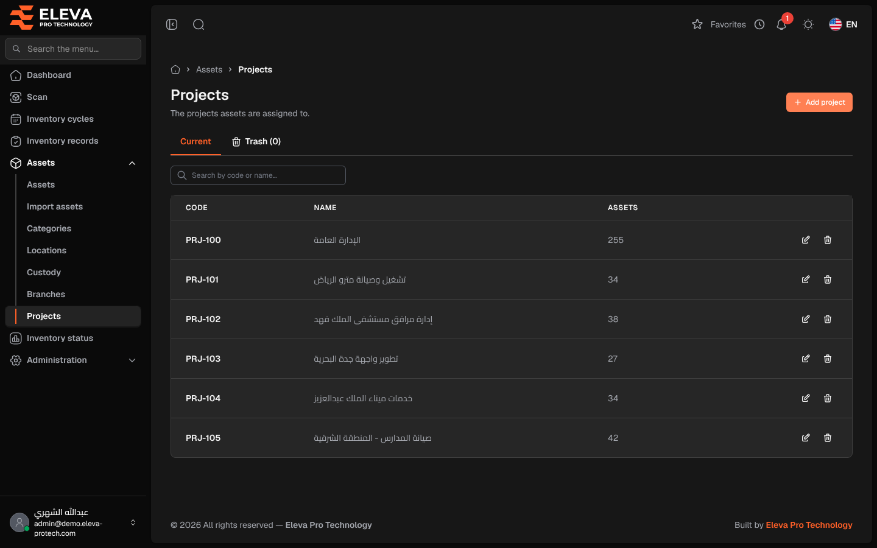Image resolution: width=877 pixels, height=548 pixels.
Task: Click the Add project button
Action: point(819,102)
